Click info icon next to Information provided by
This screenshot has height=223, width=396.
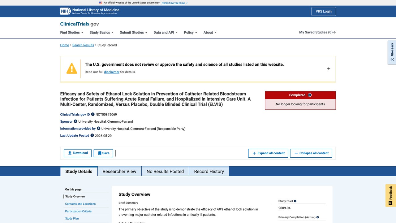point(99,129)
